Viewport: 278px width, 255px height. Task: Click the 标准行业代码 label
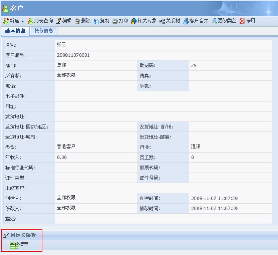point(20,168)
